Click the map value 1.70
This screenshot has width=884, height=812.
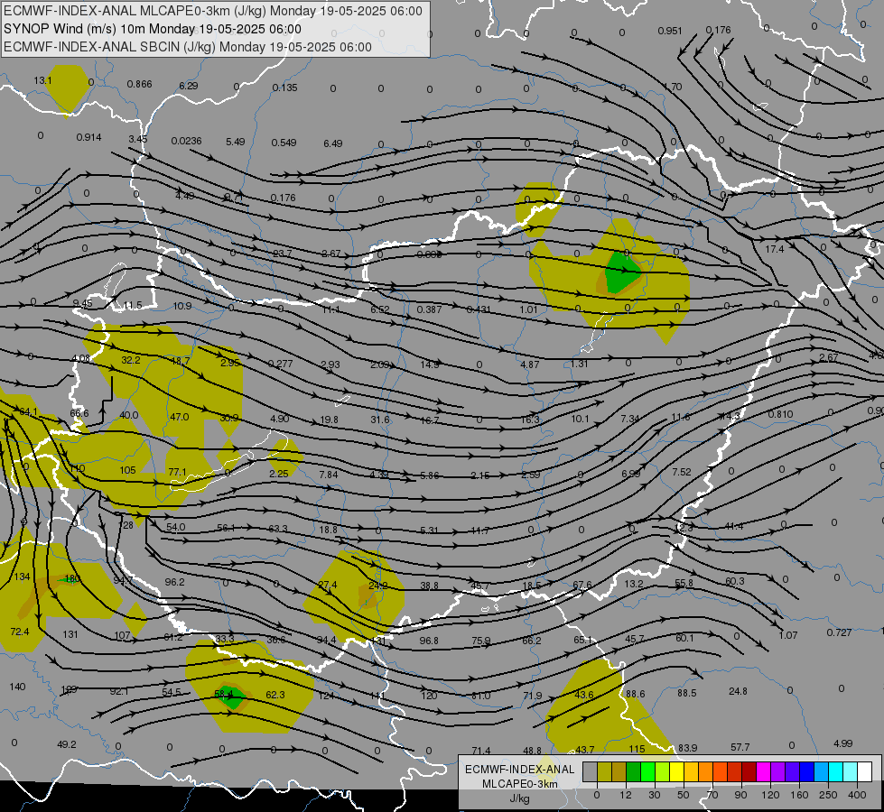click(673, 87)
